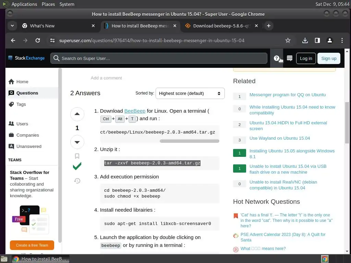Click Create a free Team button
The width and height of the screenshot is (351, 263).
pyautogui.click(x=32, y=245)
